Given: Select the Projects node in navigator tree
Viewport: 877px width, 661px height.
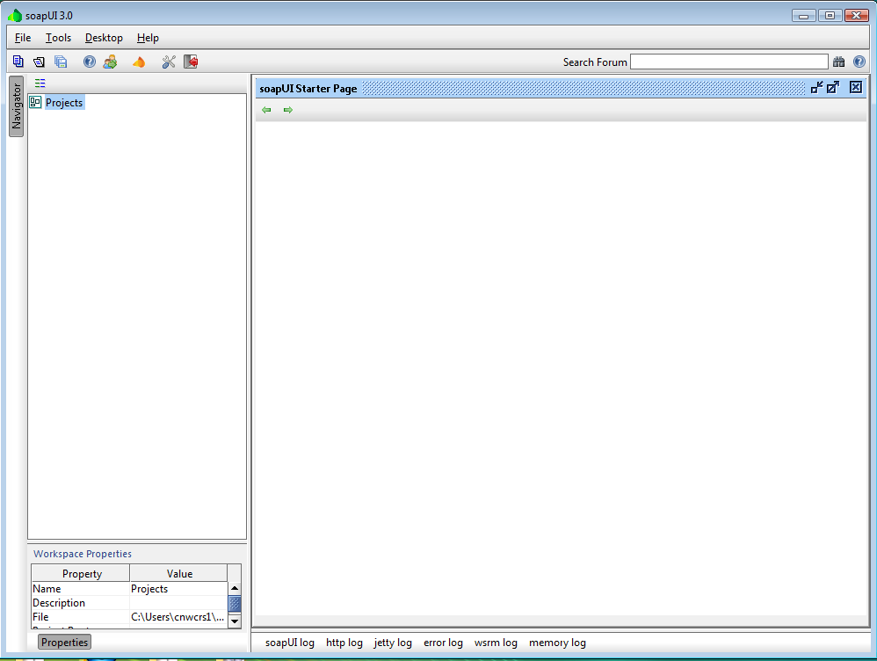Looking at the screenshot, I should 64,103.
